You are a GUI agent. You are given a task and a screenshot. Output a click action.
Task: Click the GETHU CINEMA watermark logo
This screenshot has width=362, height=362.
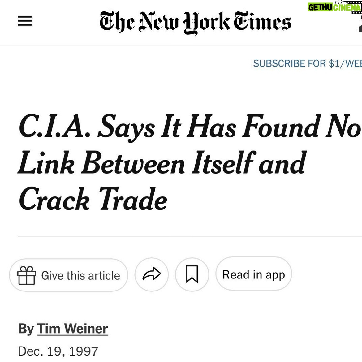coord(335,7)
